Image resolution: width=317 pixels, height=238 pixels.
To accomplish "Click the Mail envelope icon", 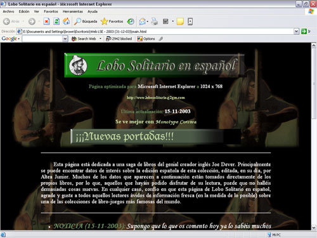I will click(142, 22).
